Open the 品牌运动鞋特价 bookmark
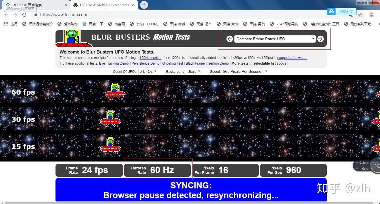This screenshot has width=380, height=204. [38, 24]
